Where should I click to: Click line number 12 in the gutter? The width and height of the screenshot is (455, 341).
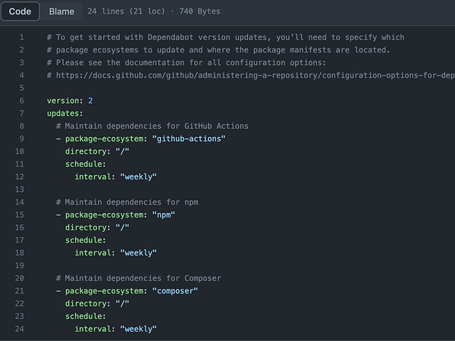[x=20, y=177]
